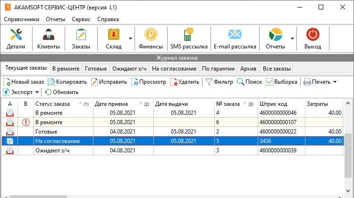Click the Печать printer button
Viewport: 354px width, 198px height.
(x=317, y=82)
